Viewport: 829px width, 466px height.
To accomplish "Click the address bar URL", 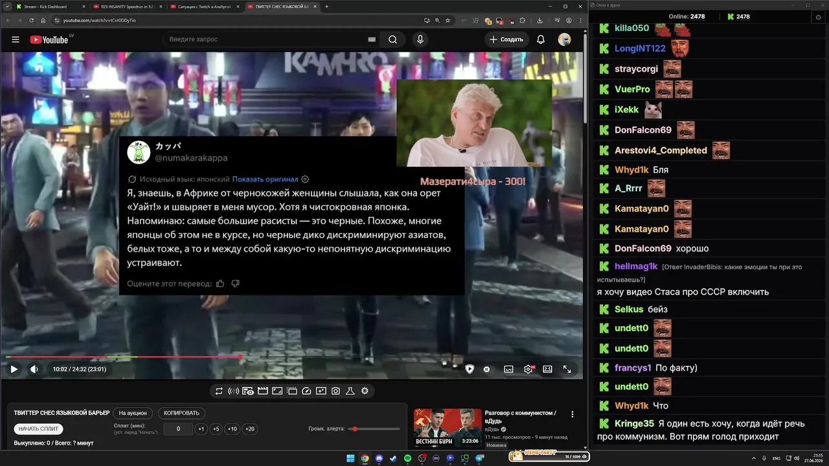I will coord(99,20).
